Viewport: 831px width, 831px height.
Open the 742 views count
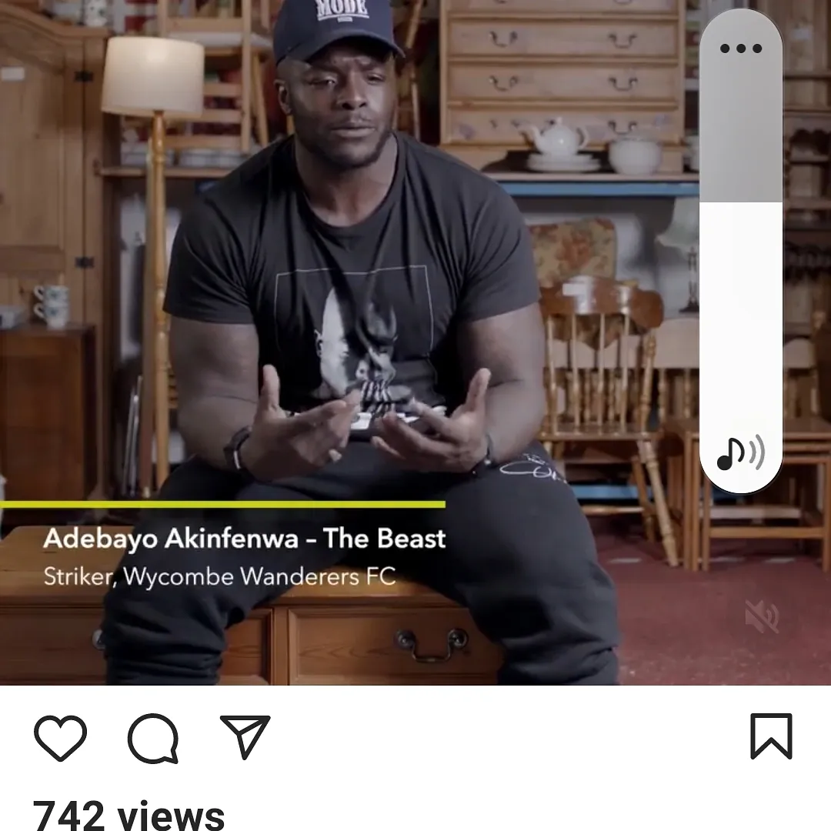[x=128, y=815]
